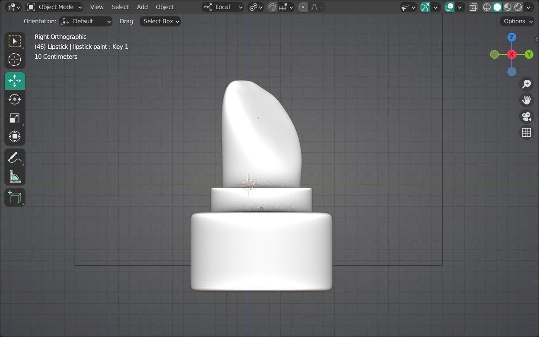
Task: Toggle the camera view icon
Action: click(526, 117)
